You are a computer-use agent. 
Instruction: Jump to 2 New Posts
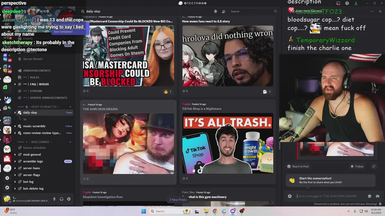[x=178, y=200]
